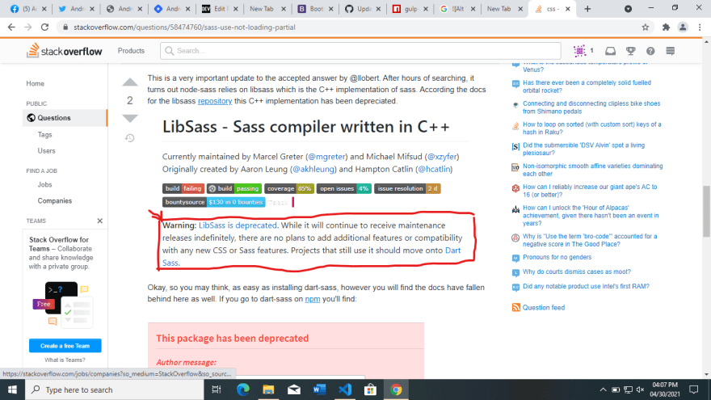
Task: Open the Question feed link
Action: (x=544, y=308)
